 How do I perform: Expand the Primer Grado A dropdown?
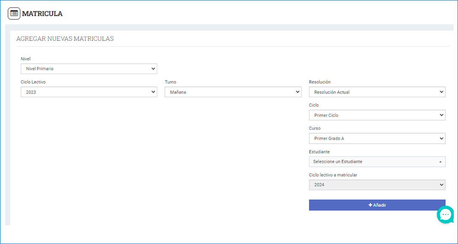pyautogui.click(x=377, y=138)
